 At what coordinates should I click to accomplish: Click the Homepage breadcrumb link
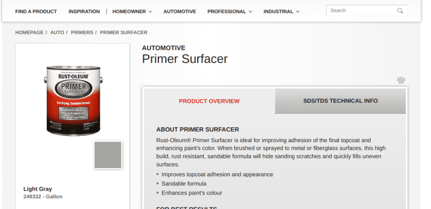coord(30,32)
